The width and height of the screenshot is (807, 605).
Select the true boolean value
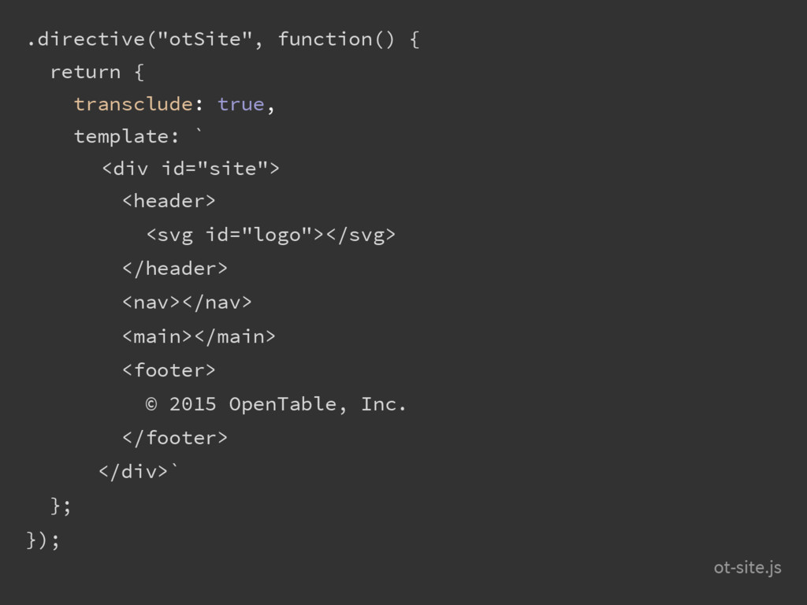pyautogui.click(x=241, y=104)
